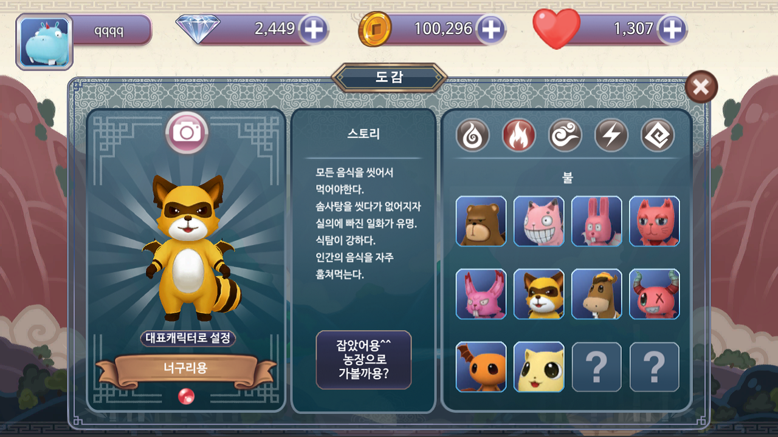Select the brown horse character thumbnail
778x437 pixels.
tap(596, 294)
